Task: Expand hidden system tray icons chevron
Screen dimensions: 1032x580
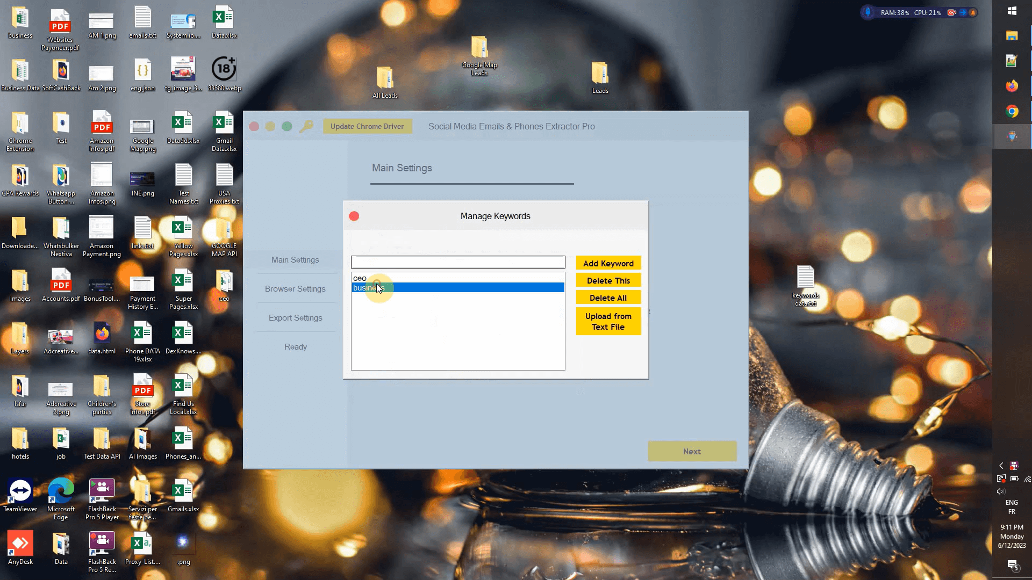Action: [1001, 466]
